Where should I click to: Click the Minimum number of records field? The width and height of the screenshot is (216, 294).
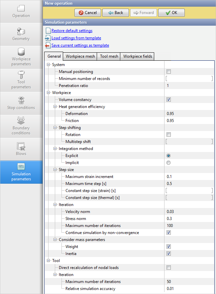click(x=189, y=79)
